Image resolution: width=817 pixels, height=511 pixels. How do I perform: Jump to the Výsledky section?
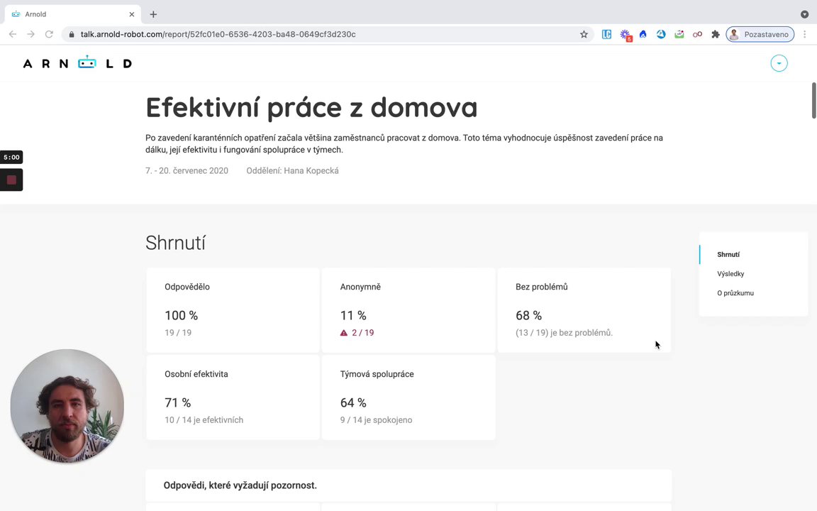click(730, 274)
